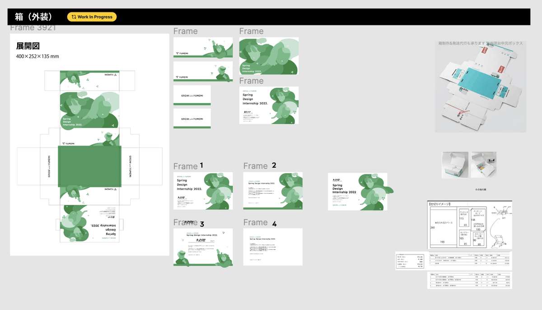Click the 展開図 heading

click(29, 46)
